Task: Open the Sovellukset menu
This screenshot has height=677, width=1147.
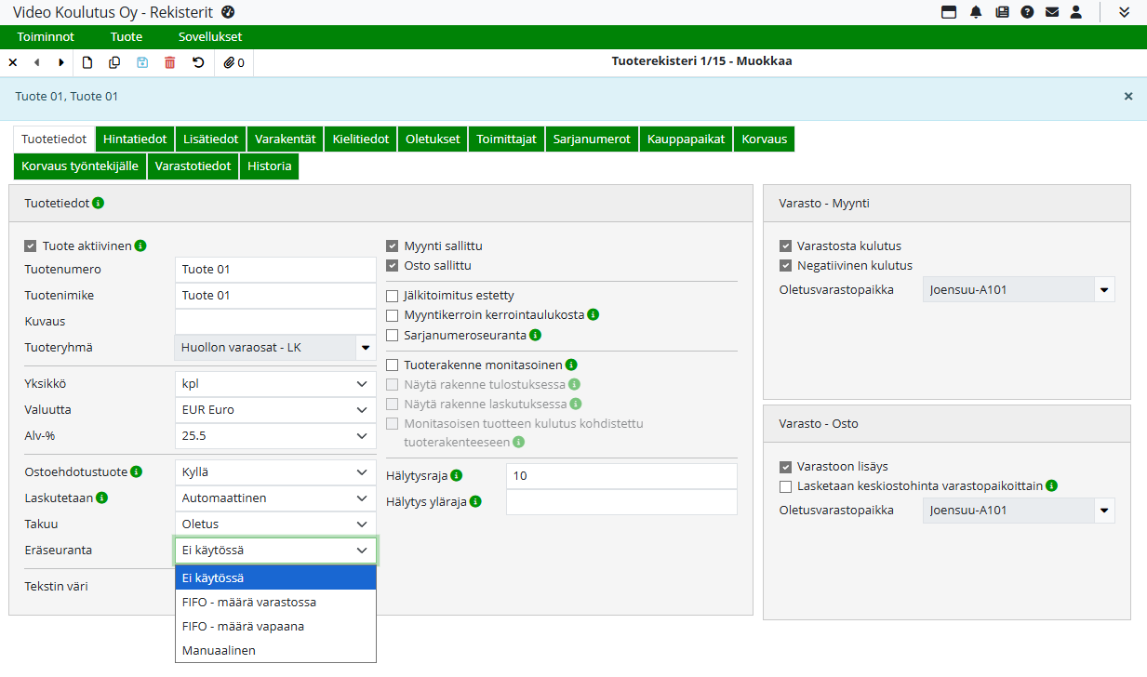Action: click(210, 37)
